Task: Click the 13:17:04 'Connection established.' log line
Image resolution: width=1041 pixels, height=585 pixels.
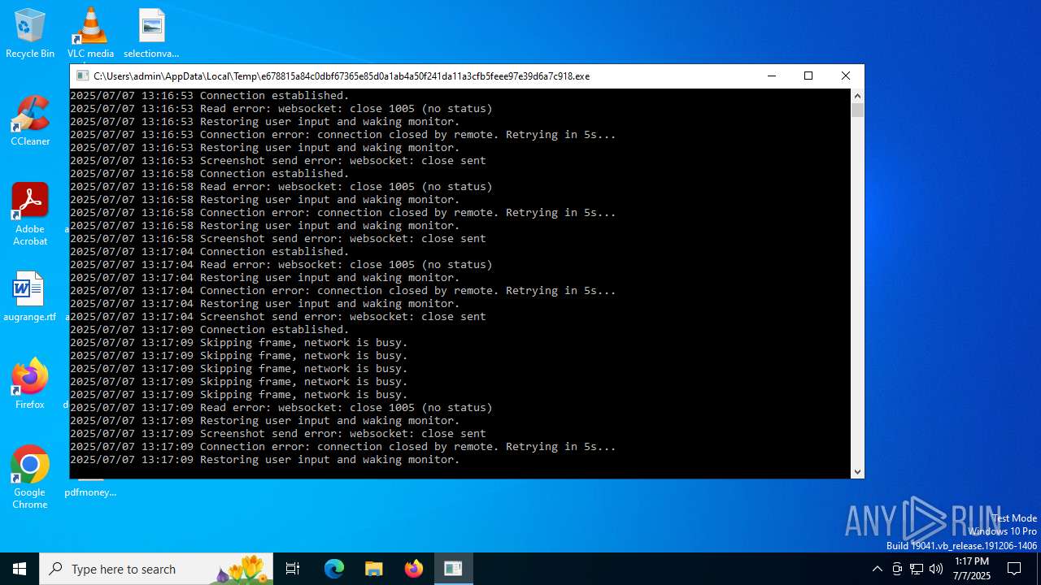Action: 210,251
